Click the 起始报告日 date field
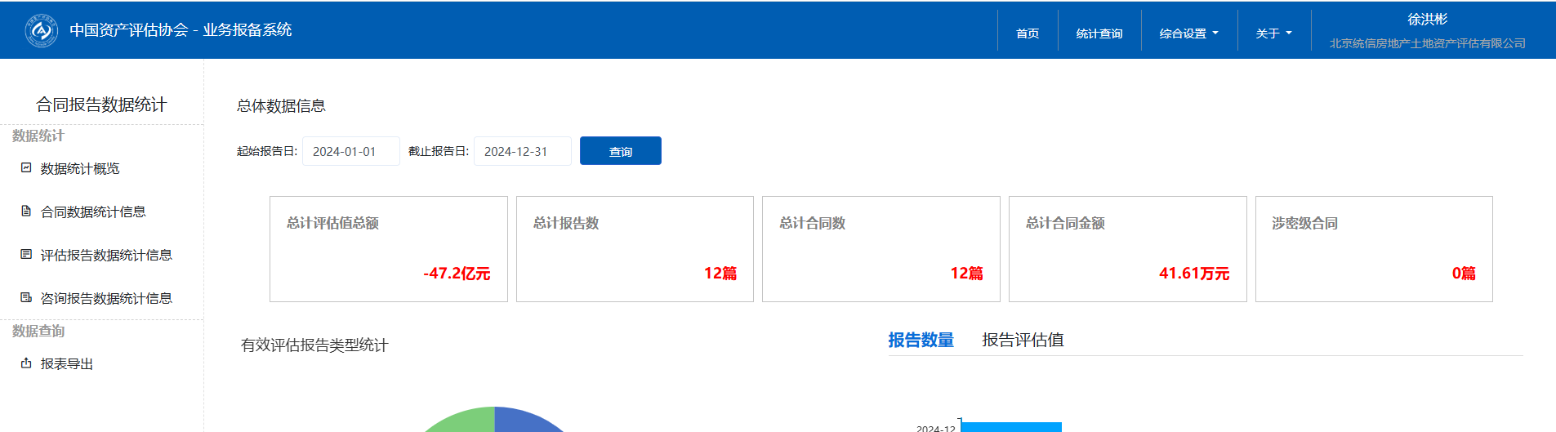This screenshot has width=1556, height=432. 350,151
